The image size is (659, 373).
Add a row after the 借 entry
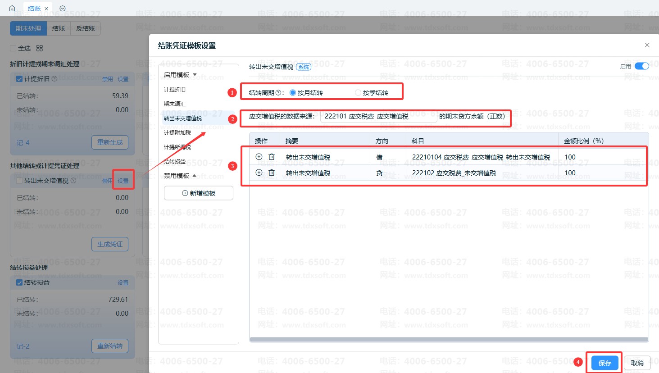tap(259, 157)
